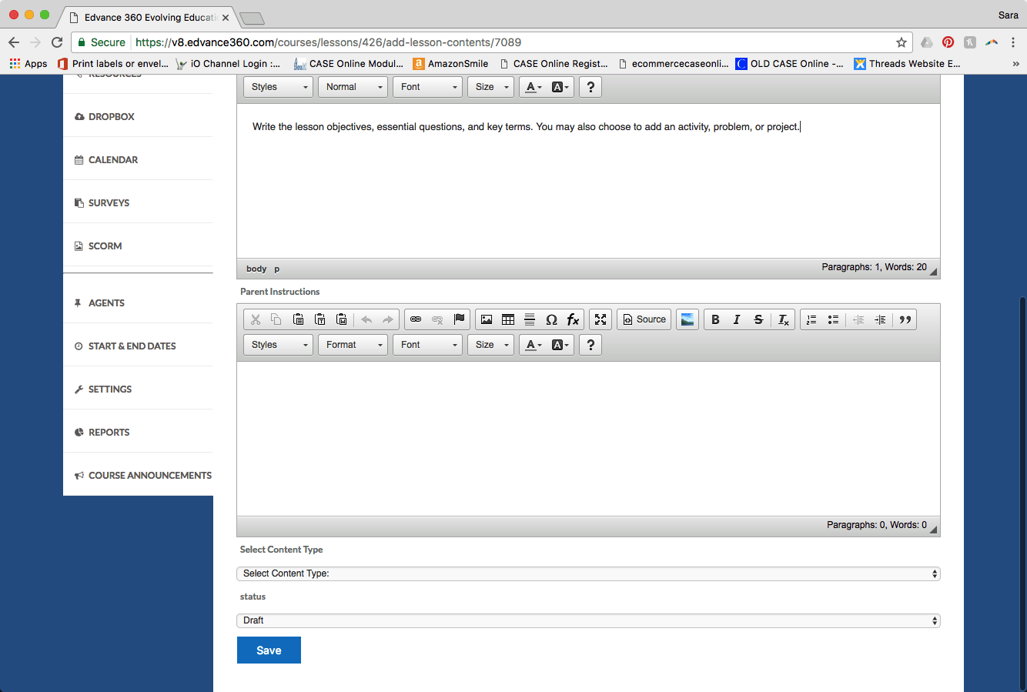
Task: Go to Start & End Dates in sidebar
Action: pos(132,346)
